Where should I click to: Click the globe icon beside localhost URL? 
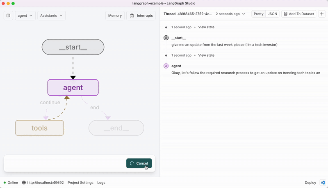(24, 183)
